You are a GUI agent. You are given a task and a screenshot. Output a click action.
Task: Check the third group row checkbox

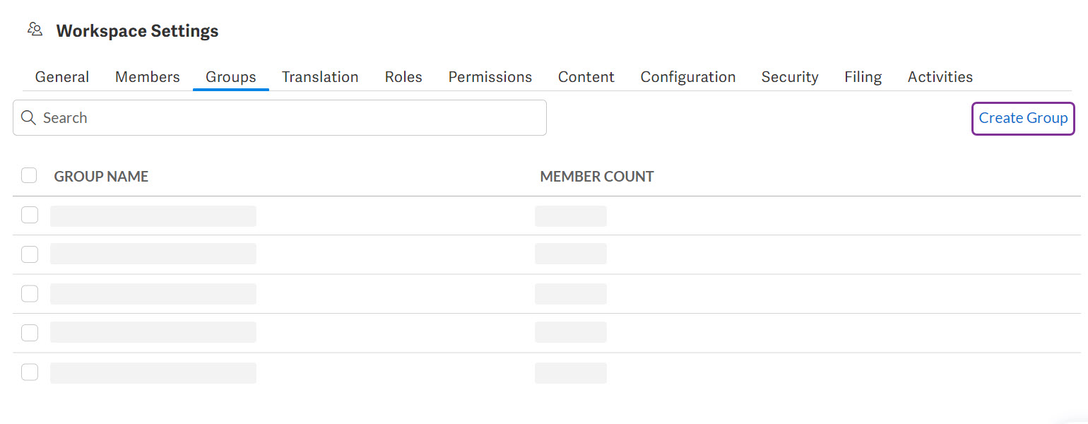click(x=29, y=293)
